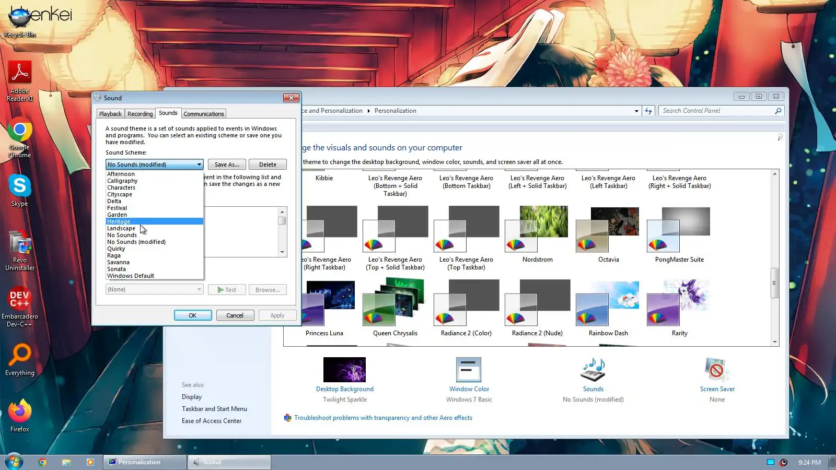The width and height of the screenshot is (836, 470).
Task: Open Windows Explorer from the taskbar
Action: (66, 462)
